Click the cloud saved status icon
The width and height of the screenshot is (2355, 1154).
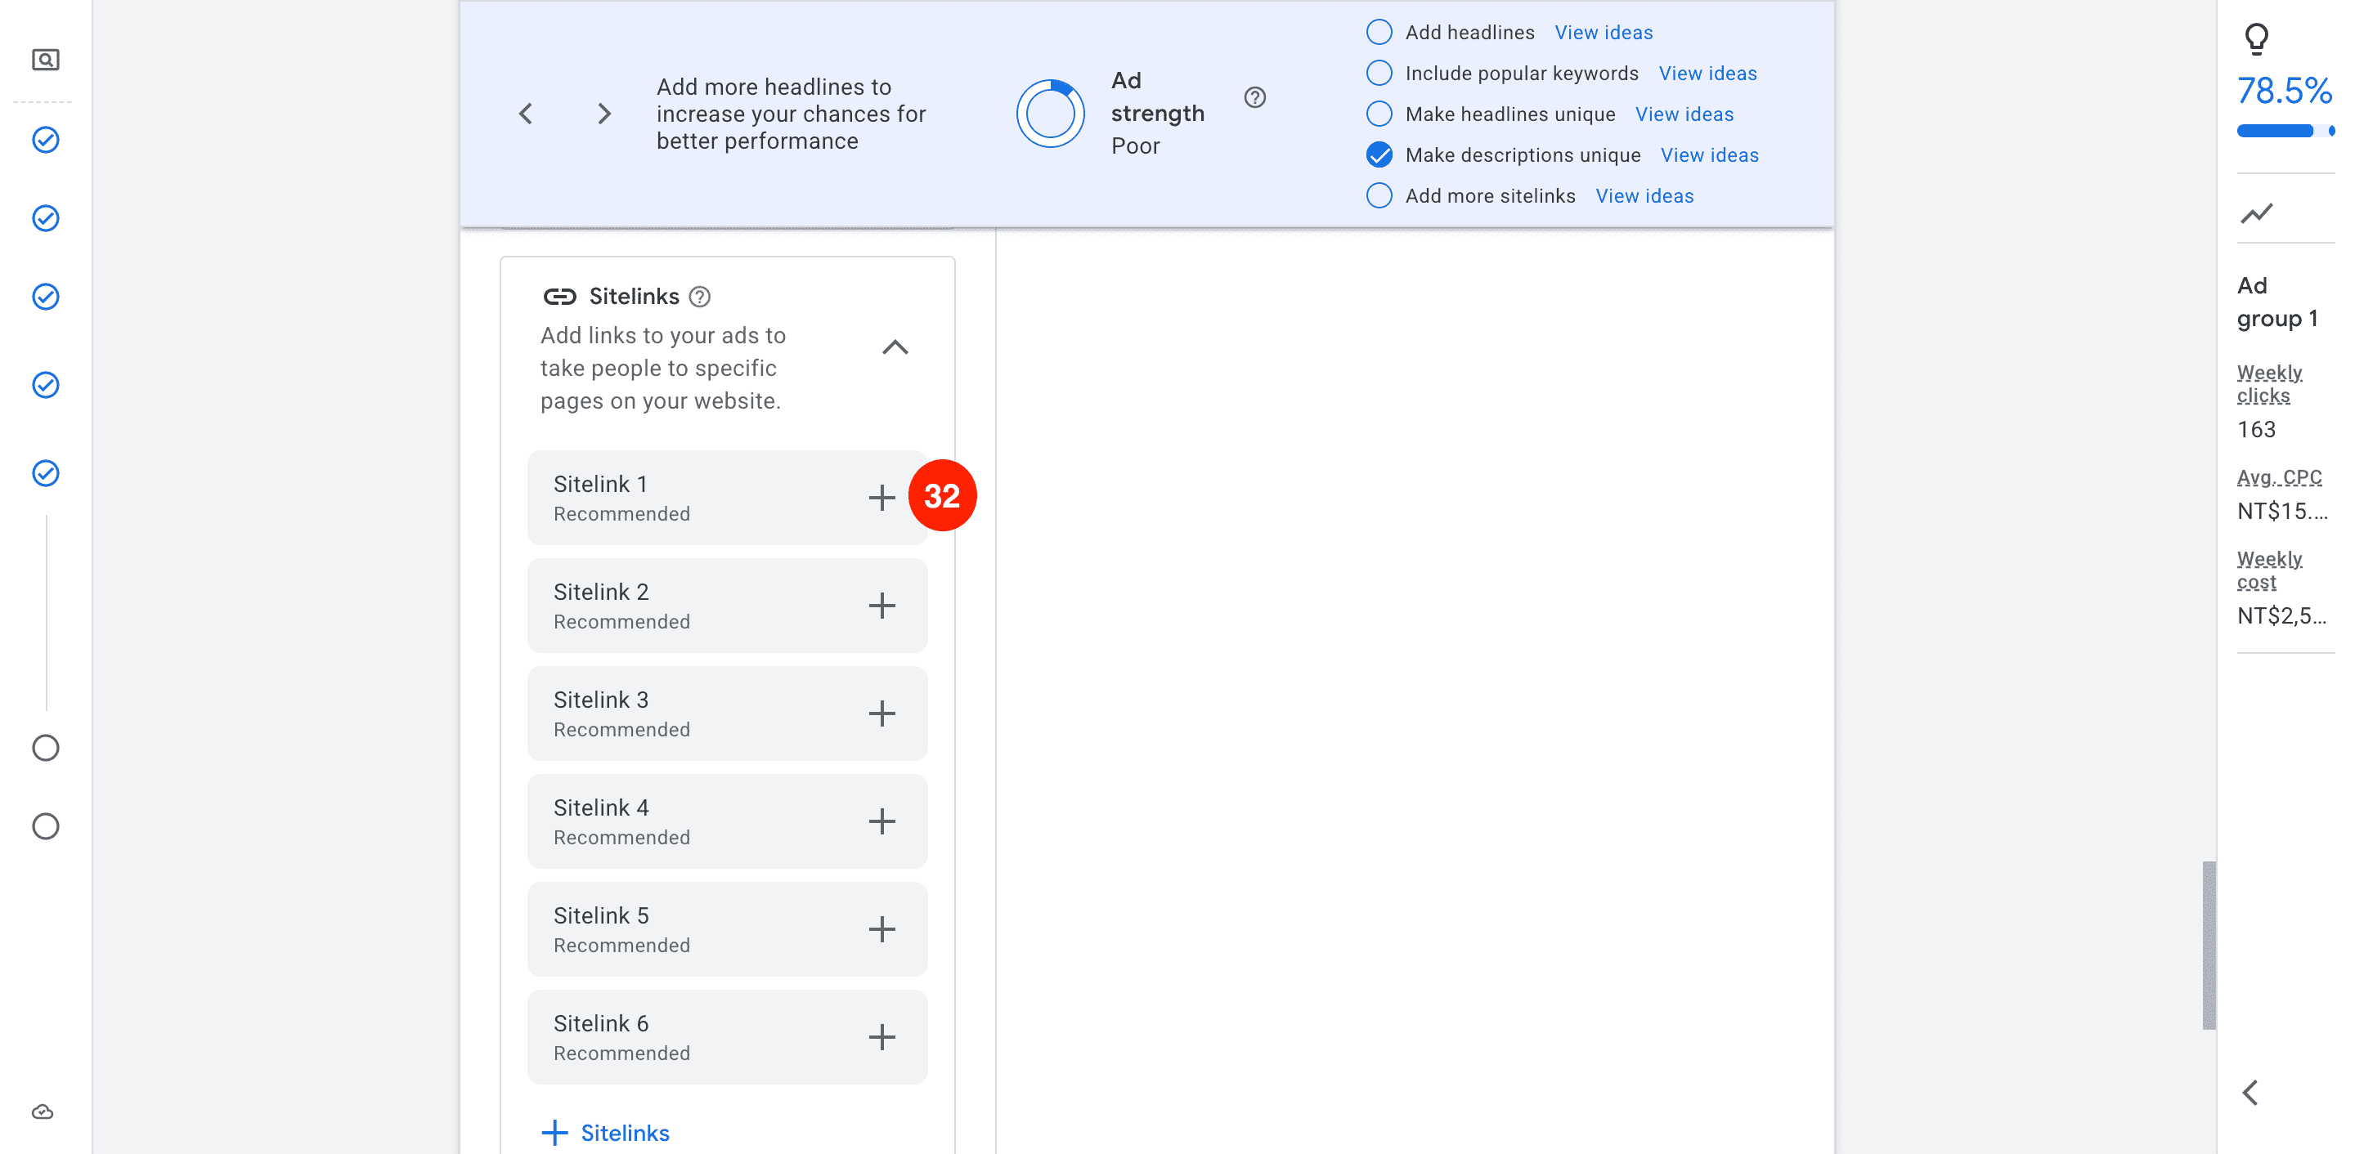point(43,1112)
